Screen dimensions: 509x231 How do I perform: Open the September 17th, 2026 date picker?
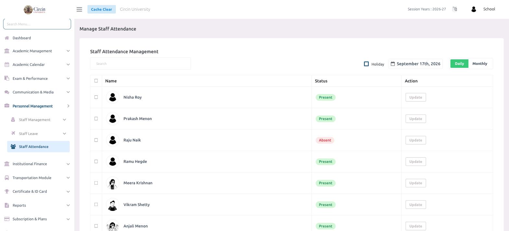point(416,64)
